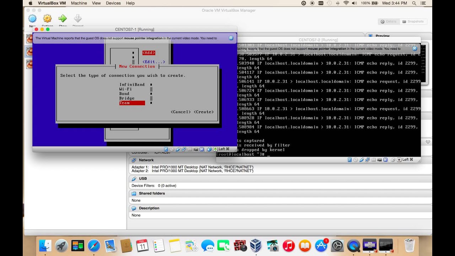Click USB pen icon in CENTOS7-2 status bar
The height and width of the screenshot is (256, 455).
click(362, 160)
